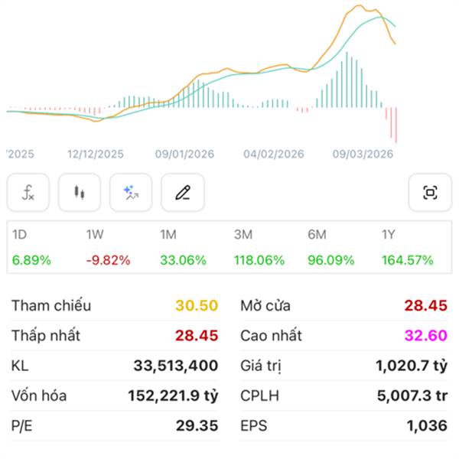Expand chart to fullscreen view
Image resolution: width=459 pixels, height=459 pixels.
[x=430, y=192]
